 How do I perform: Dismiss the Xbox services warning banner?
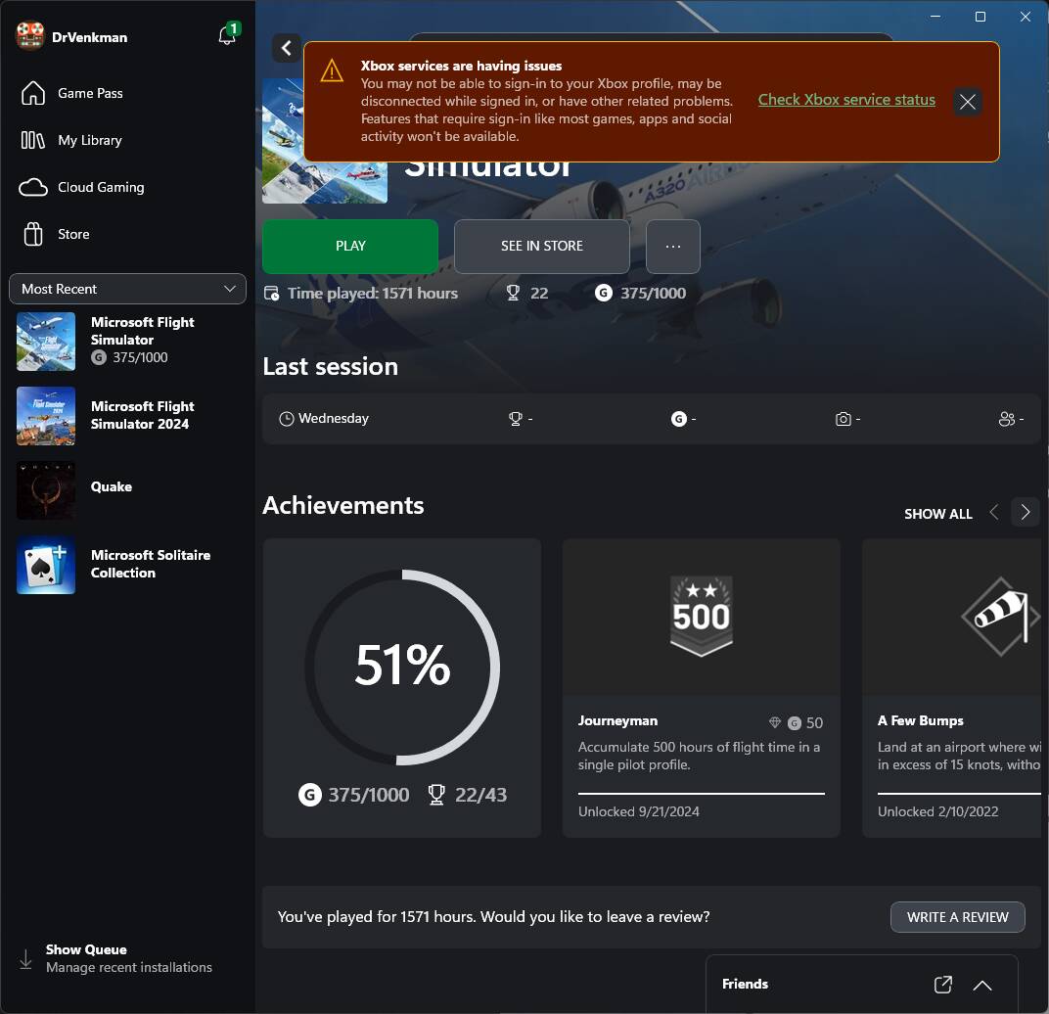(x=967, y=102)
